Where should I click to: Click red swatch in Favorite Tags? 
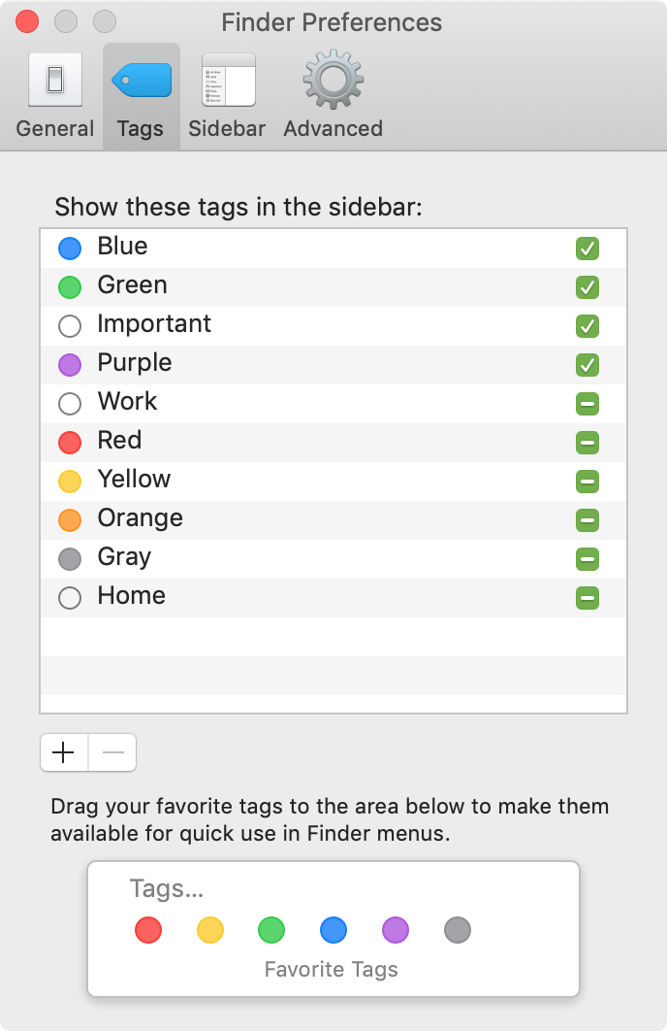coord(148,930)
